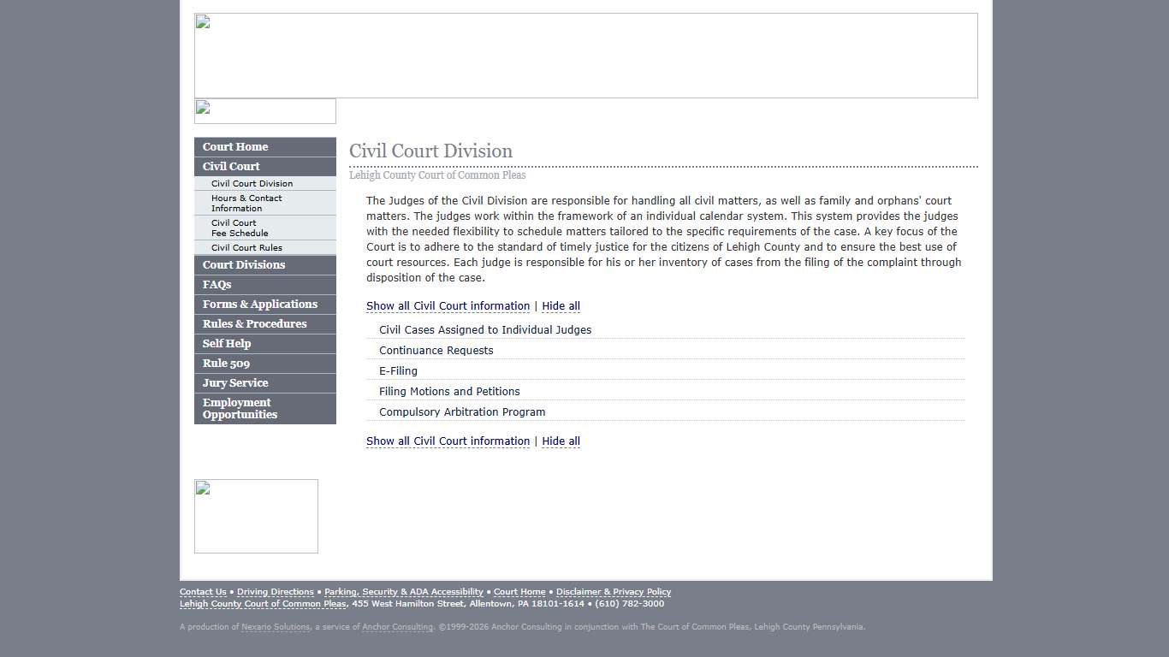Open the Court Home sidebar menu item
The height and width of the screenshot is (657, 1169).
234,146
